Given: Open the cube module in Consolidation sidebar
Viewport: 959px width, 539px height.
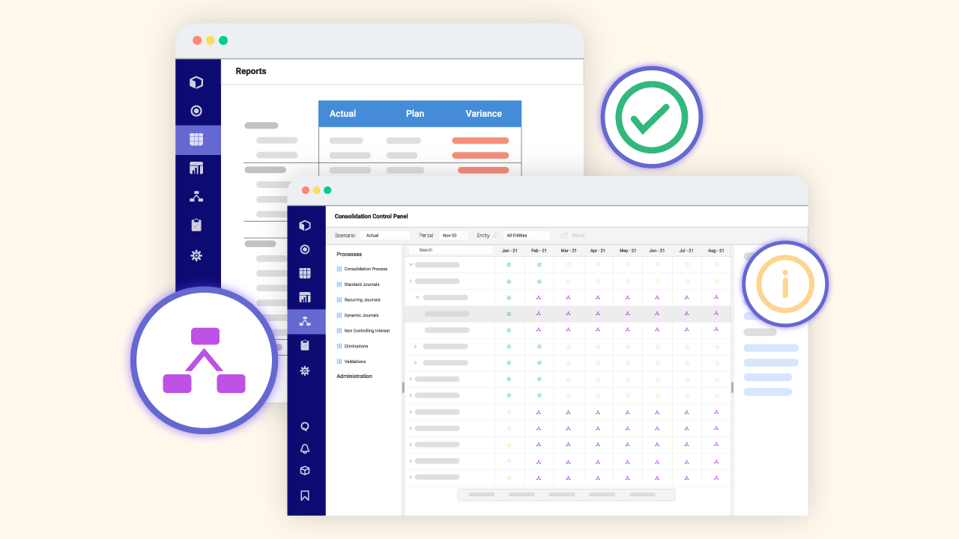Looking at the screenshot, I should tap(305, 225).
